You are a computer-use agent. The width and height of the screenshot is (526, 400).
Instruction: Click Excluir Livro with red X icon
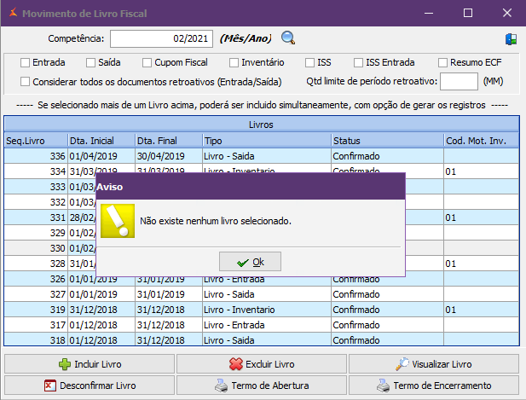(261, 364)
